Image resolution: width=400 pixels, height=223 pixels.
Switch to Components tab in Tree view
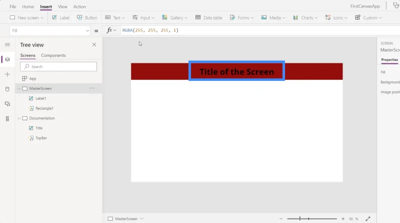tap(53, 55)
